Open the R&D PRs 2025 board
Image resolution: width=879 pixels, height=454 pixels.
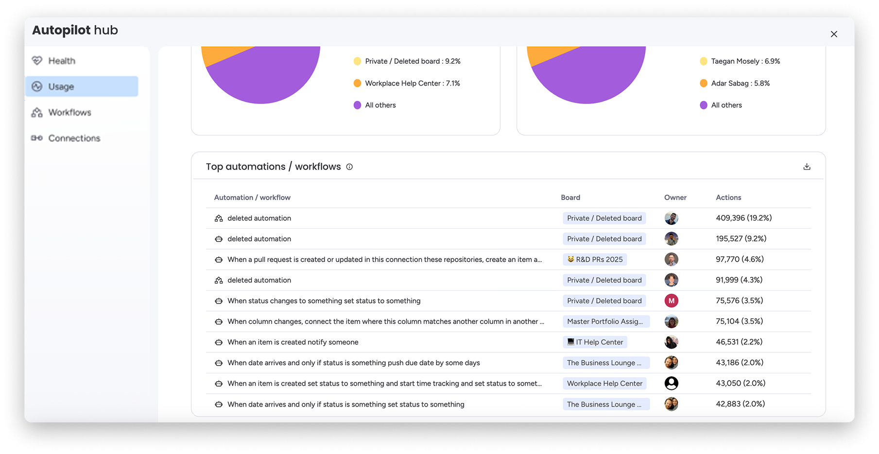595,260
